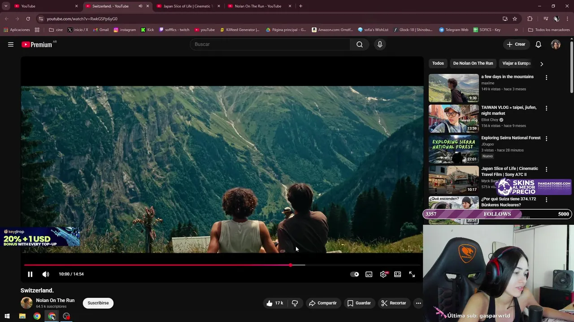
Task: Pause the Switzerland video
Action: 30,274
